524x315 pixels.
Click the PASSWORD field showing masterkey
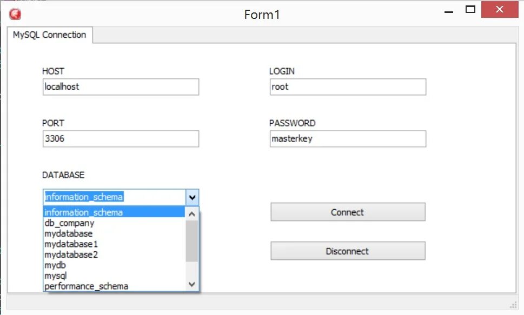coord(347,139)
